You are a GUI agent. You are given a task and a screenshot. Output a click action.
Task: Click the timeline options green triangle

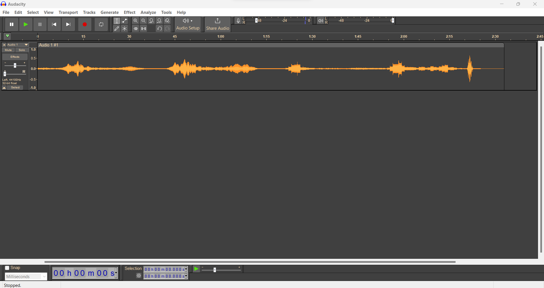tap(8, 36)
